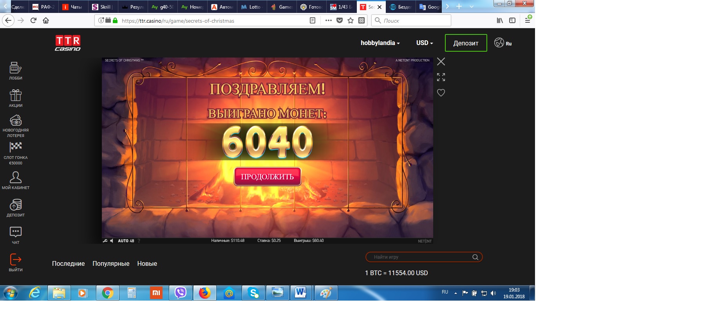Click the Продолжить button
This screenshot has height=310, width=705.
[267, 177]
